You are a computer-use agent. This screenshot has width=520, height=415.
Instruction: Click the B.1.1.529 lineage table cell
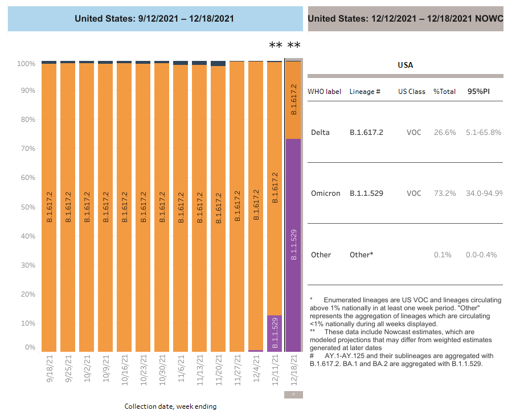pyautogui.click(x=366, y=193)
